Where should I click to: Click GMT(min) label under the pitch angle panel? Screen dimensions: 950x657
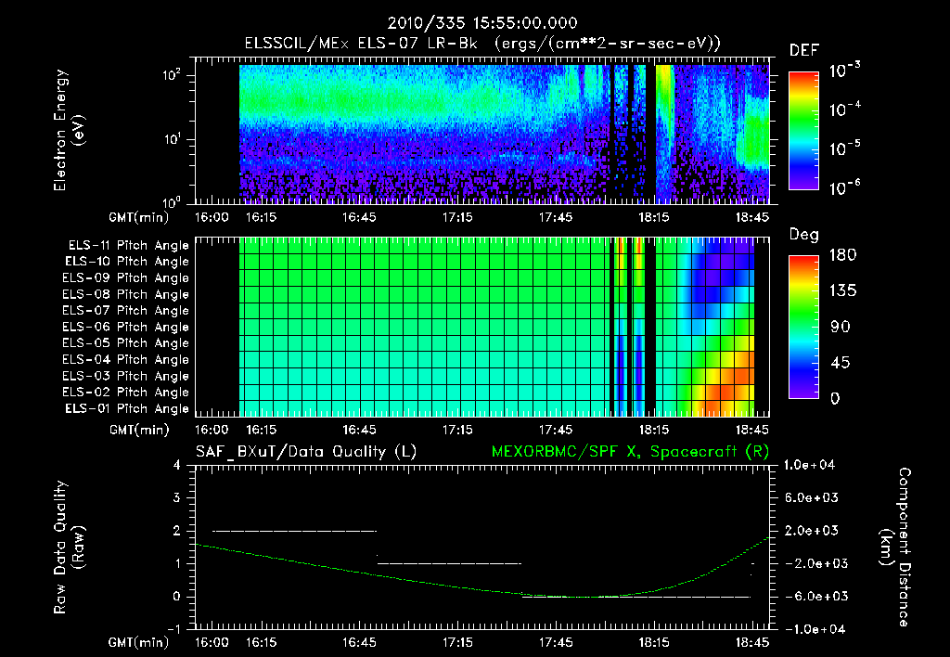pyautogui.click(x=139, y=431)
